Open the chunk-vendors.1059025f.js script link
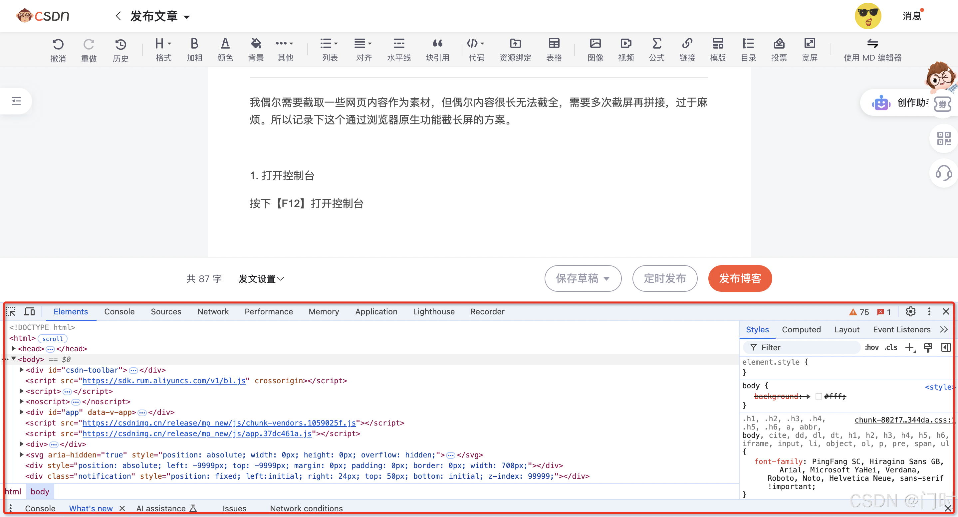 click(219, 423)
